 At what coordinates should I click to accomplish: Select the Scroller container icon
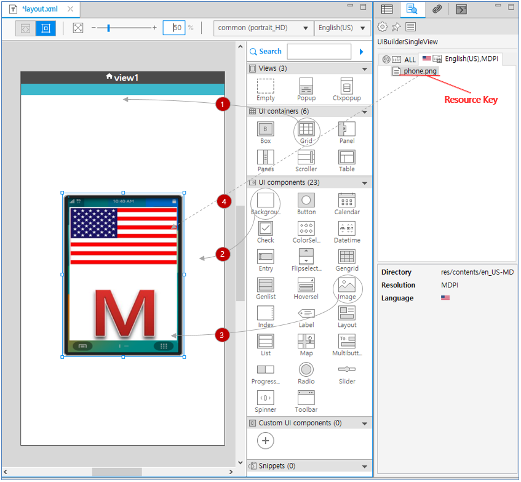point(306,157)
